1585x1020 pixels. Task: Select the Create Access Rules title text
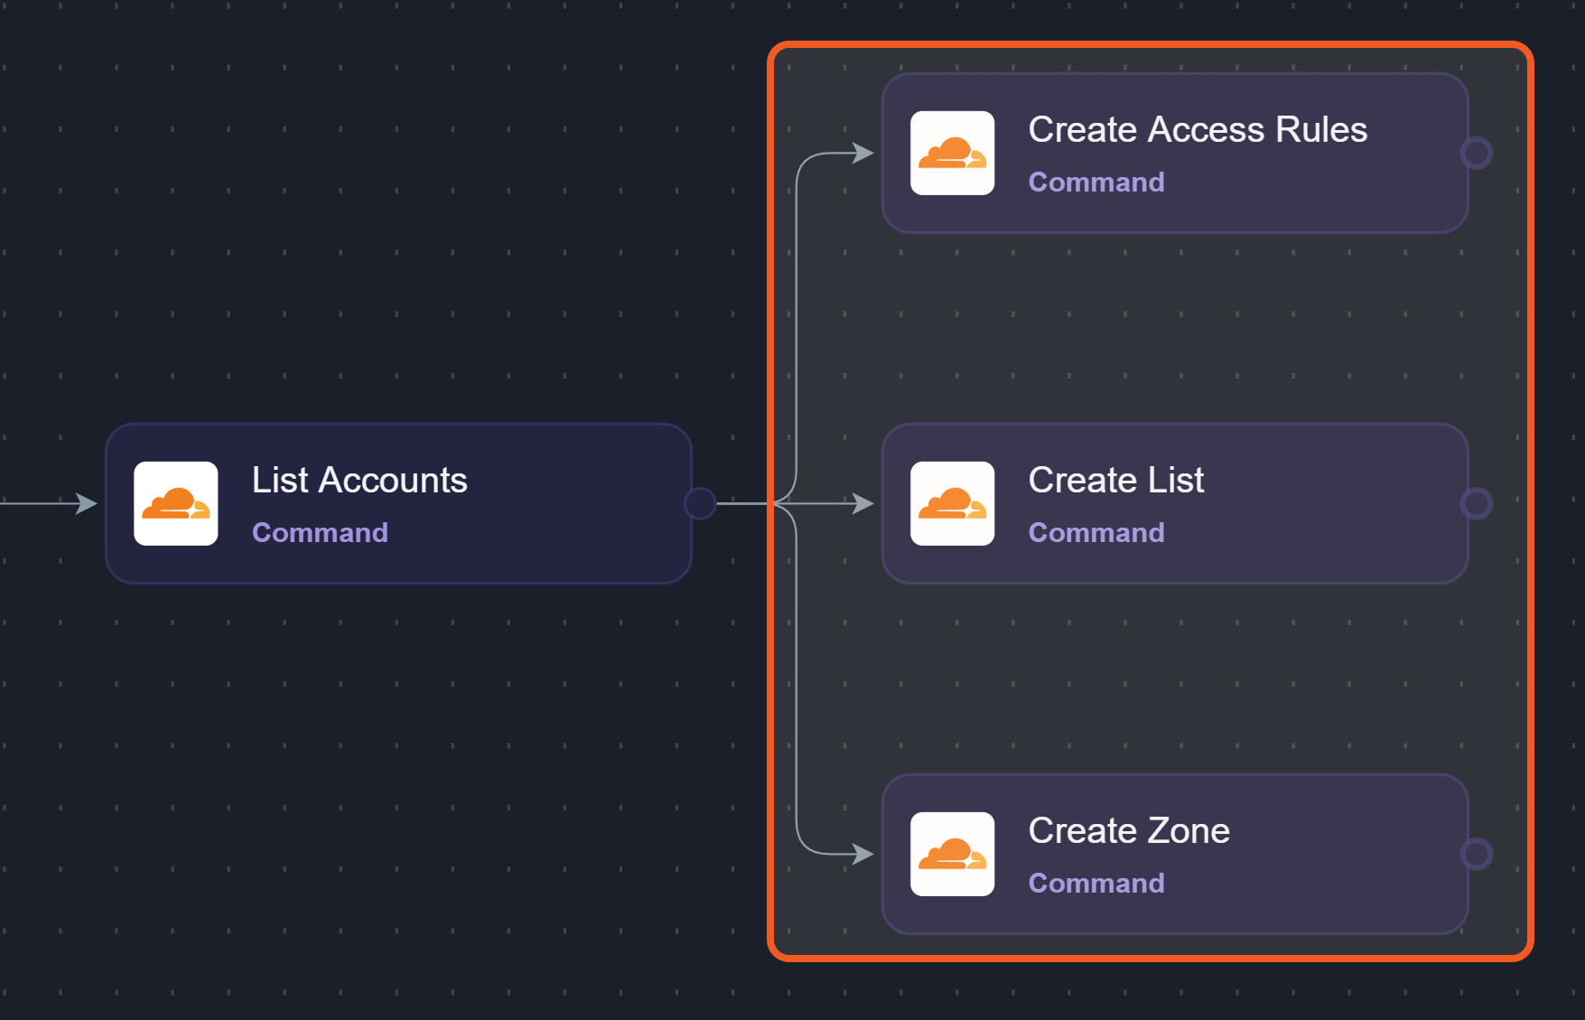click(1197, 129)
